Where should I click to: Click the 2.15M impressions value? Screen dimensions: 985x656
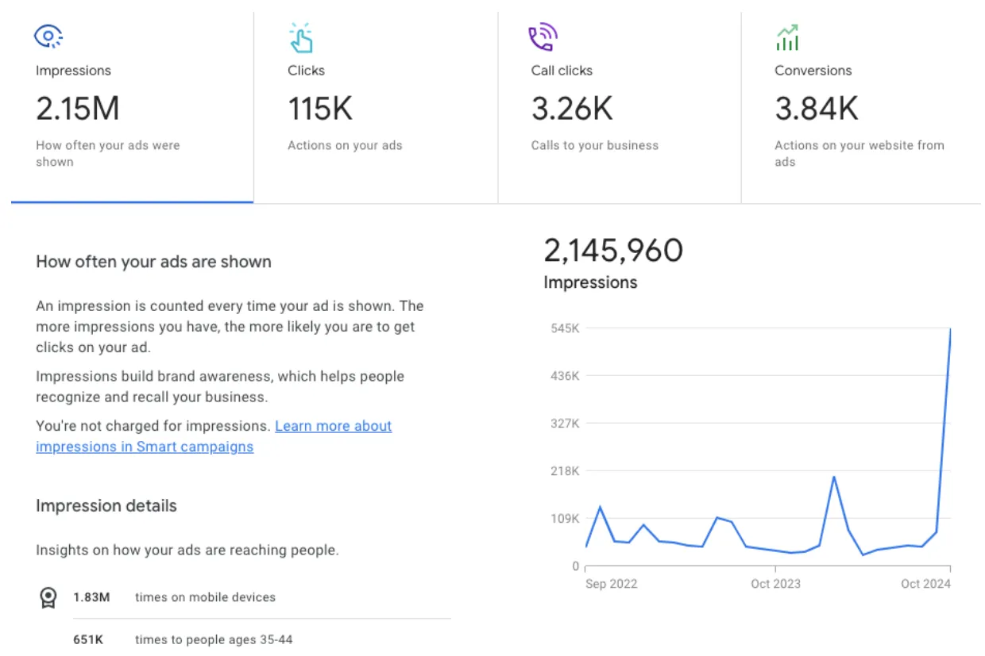(x=78, y=109)
